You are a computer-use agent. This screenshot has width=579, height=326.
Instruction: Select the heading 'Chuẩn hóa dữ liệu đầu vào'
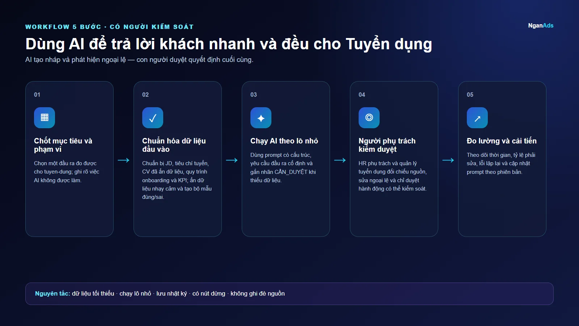tap(174, 145)
